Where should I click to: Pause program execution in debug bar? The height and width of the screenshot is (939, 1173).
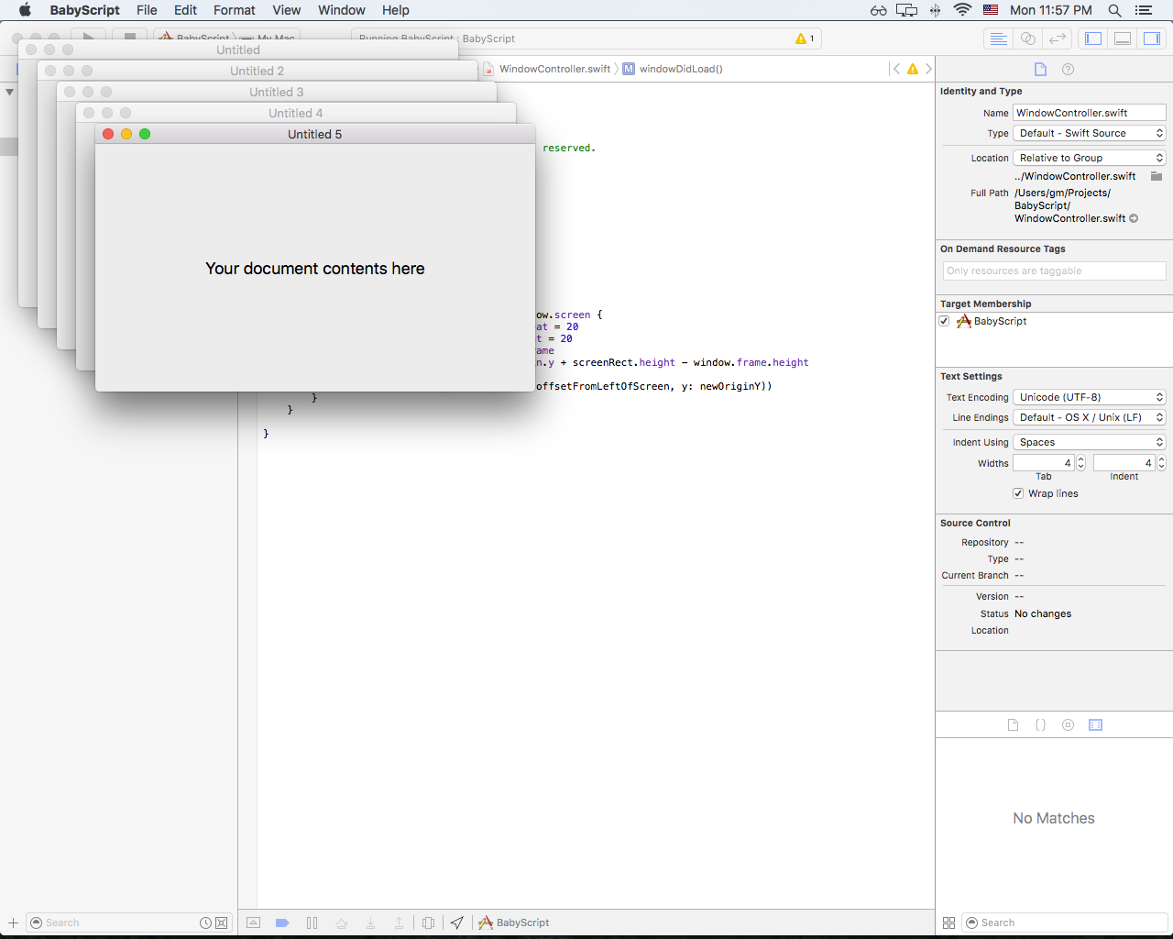coord(312,922)
